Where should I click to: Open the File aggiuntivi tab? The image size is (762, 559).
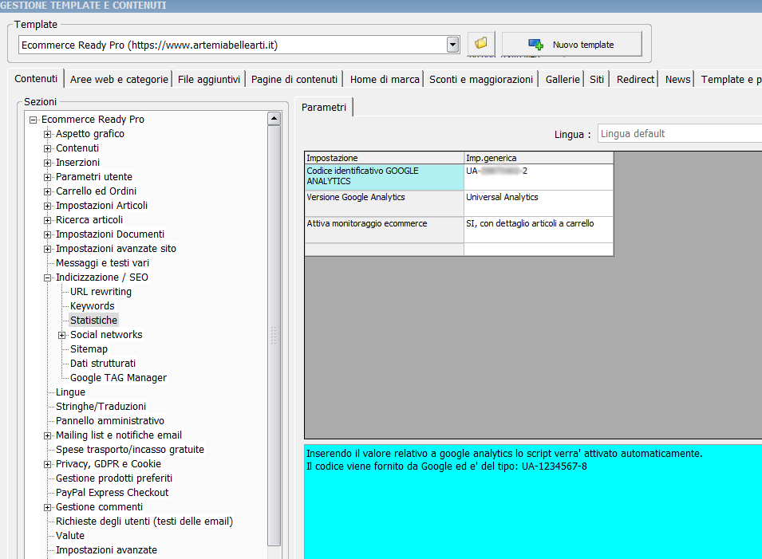coord(209,79)
